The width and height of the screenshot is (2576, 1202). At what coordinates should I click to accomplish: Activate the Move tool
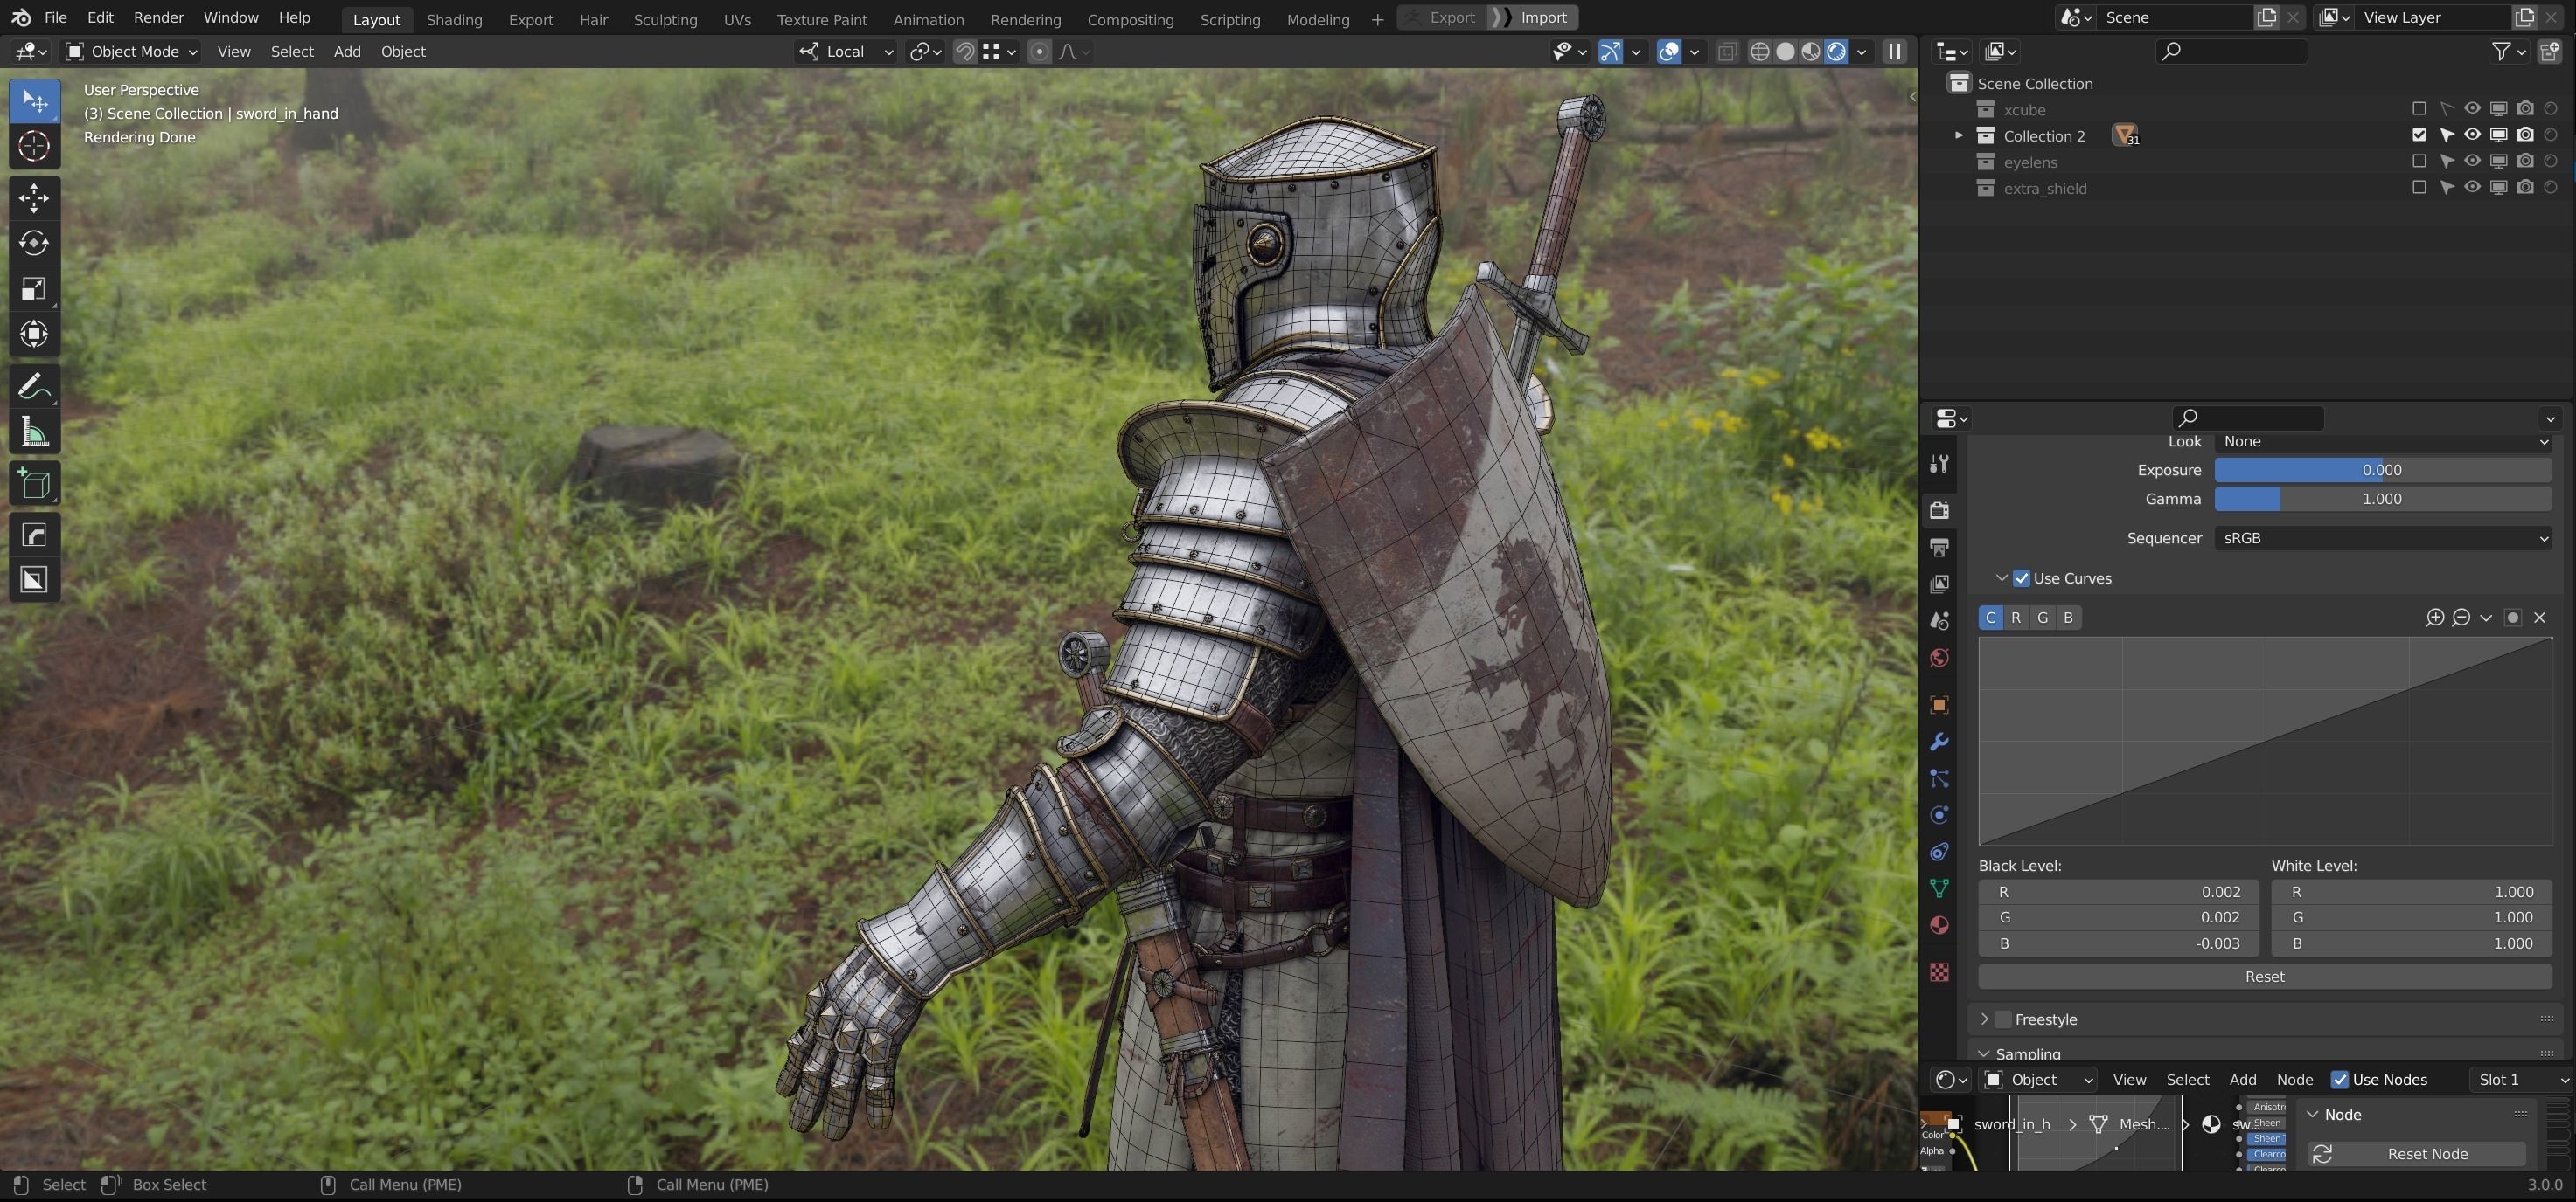(34, 197)
